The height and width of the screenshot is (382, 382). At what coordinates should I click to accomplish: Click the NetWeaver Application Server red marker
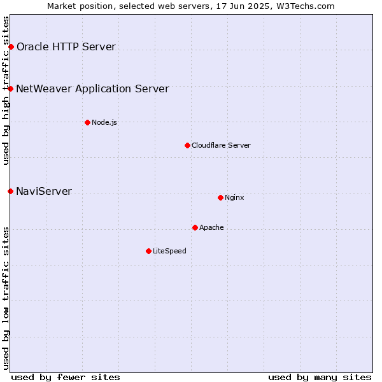(x=10, y=88)
